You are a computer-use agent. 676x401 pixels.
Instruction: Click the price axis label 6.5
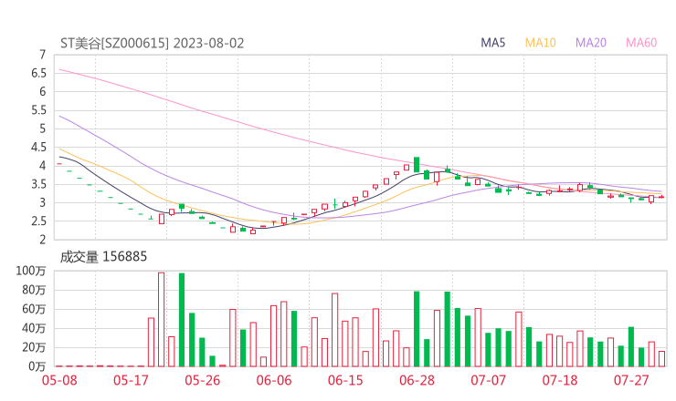point(38,73)
